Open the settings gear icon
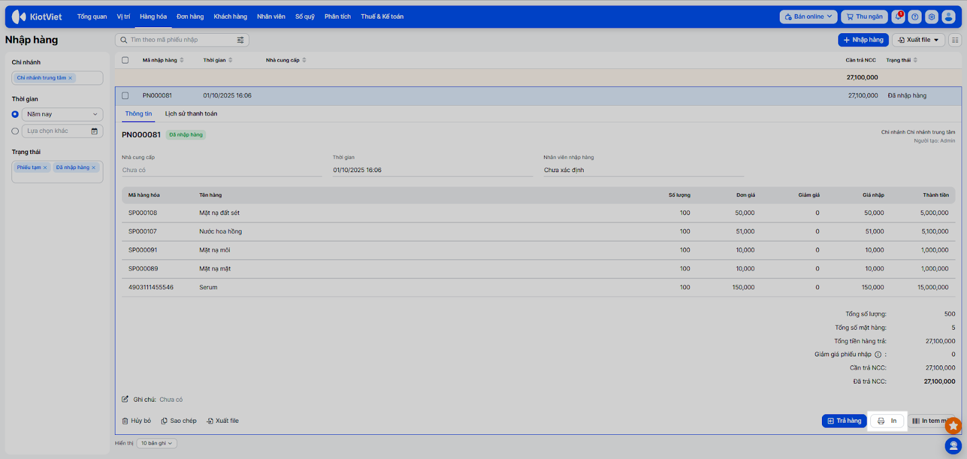 (x=932, y=17)
